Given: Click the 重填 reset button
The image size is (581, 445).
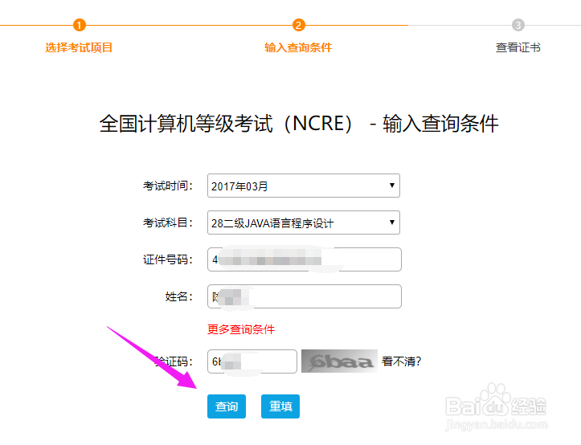Looking at the screenshot, I should (x=280, y=406).
